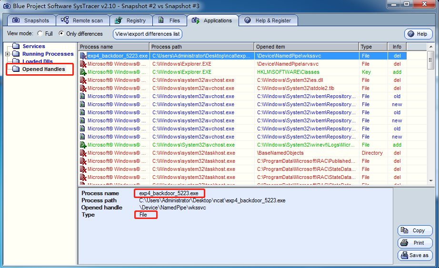Click the added icon on HKLM\SOFTWARE\Classes row
This screenshot has width=439, height=268.
click(83, 72)
